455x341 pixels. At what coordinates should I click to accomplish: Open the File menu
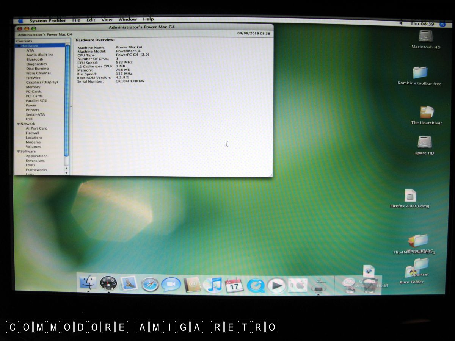tap(76, 20)
